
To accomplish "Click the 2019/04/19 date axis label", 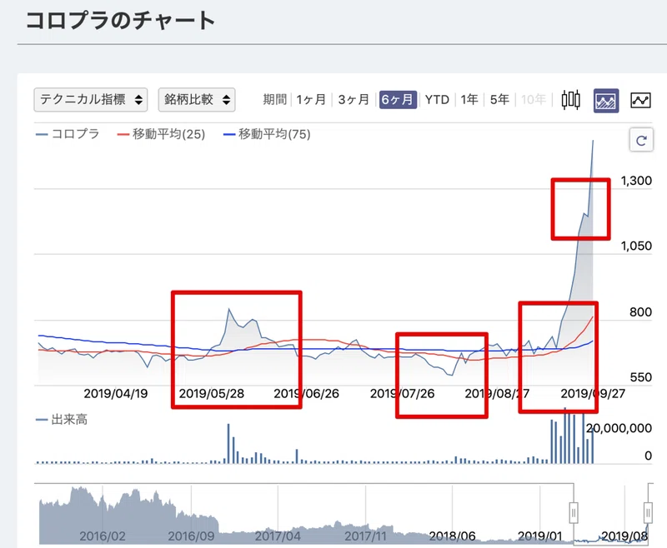I will point(116,394).
